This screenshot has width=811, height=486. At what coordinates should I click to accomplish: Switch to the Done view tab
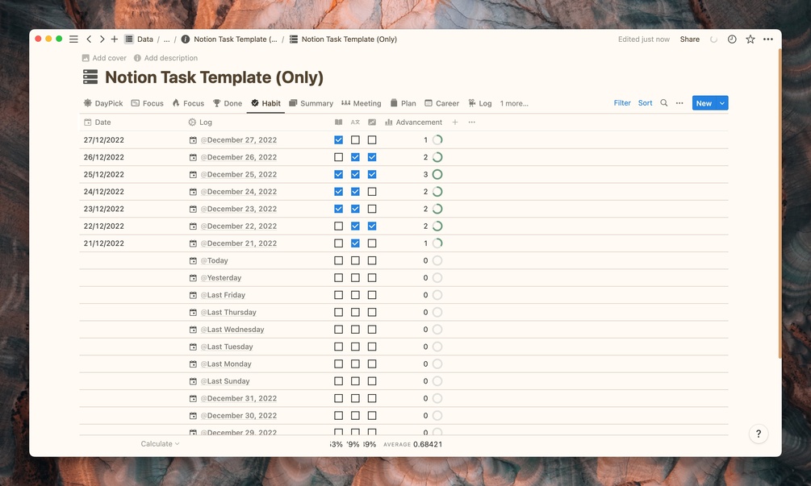[227, 103]
